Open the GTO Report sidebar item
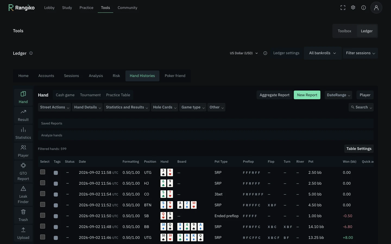Image resolution: width=391 pixels, height=244 pixels. (x=23, y=172)
